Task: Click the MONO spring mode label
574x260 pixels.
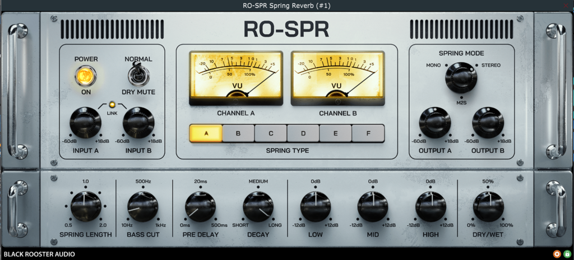Action: [x=433, y=66]
